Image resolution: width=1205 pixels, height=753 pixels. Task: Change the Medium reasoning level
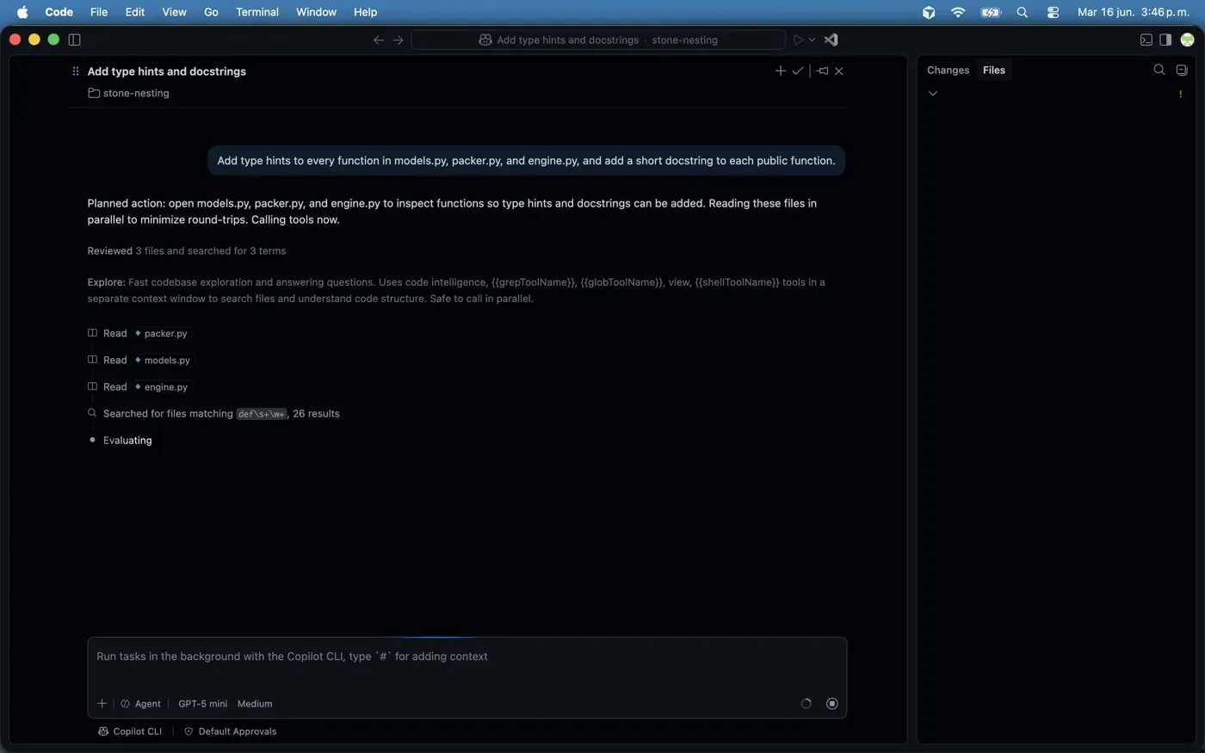point(255,703)
